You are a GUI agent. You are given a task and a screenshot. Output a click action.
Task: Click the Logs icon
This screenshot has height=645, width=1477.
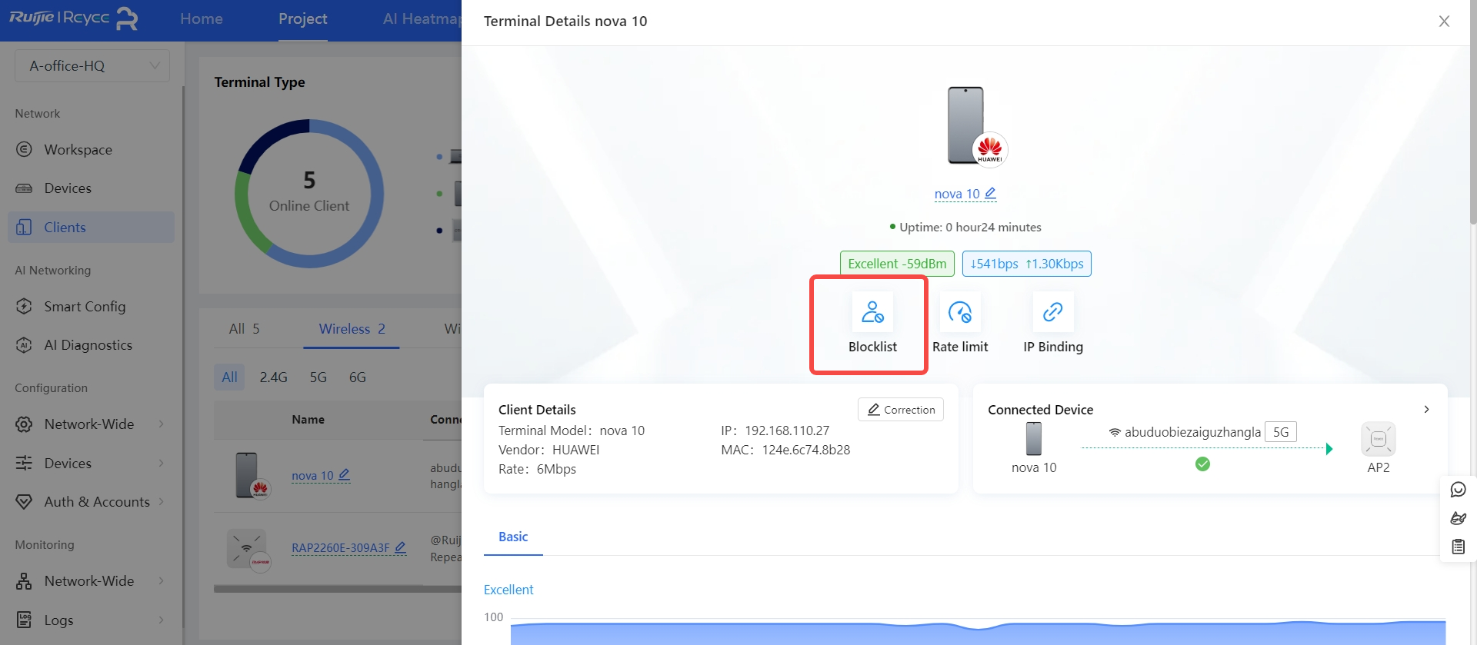point(24,620)
